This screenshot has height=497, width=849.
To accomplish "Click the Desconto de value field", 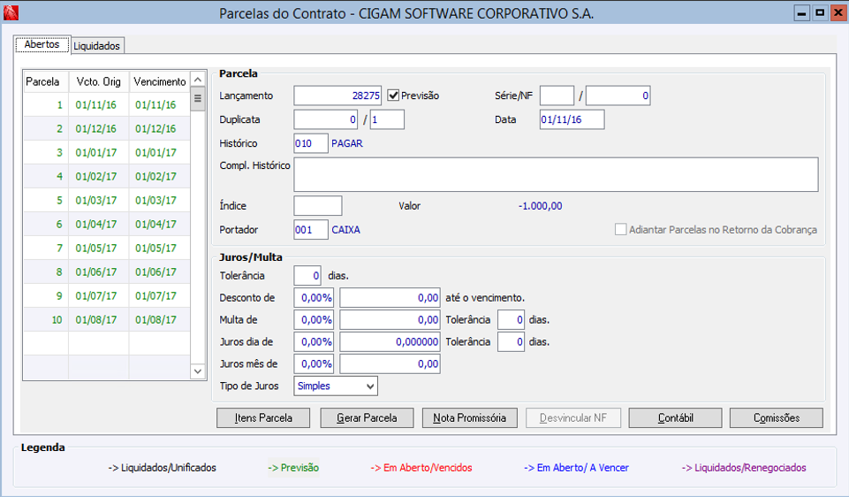I will [x=390, y=297].
